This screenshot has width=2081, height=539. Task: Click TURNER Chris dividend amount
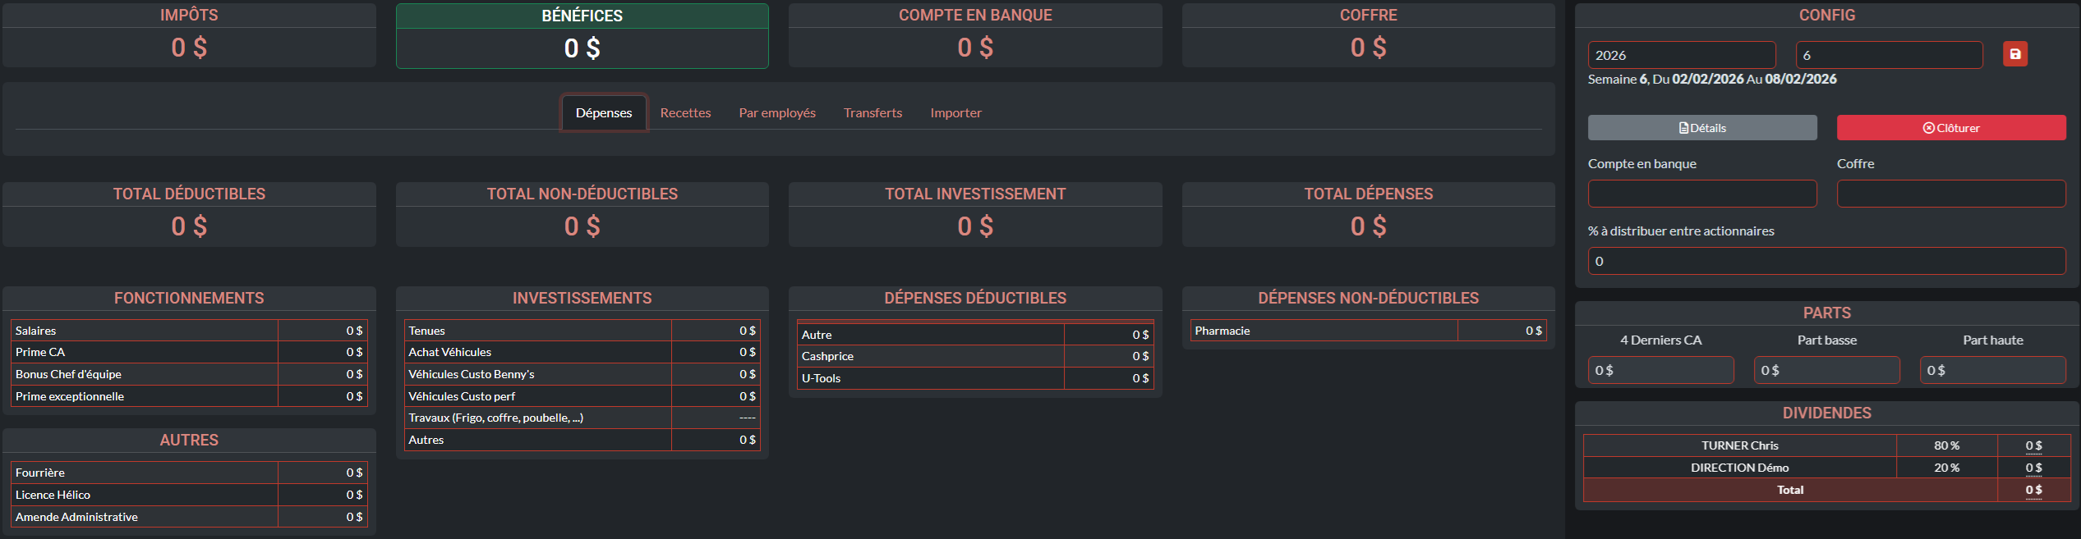pyautogui.click(x=2033, y=445)
